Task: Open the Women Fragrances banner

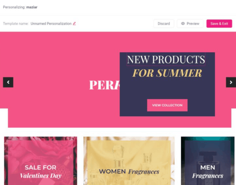Action: [129, 161]
